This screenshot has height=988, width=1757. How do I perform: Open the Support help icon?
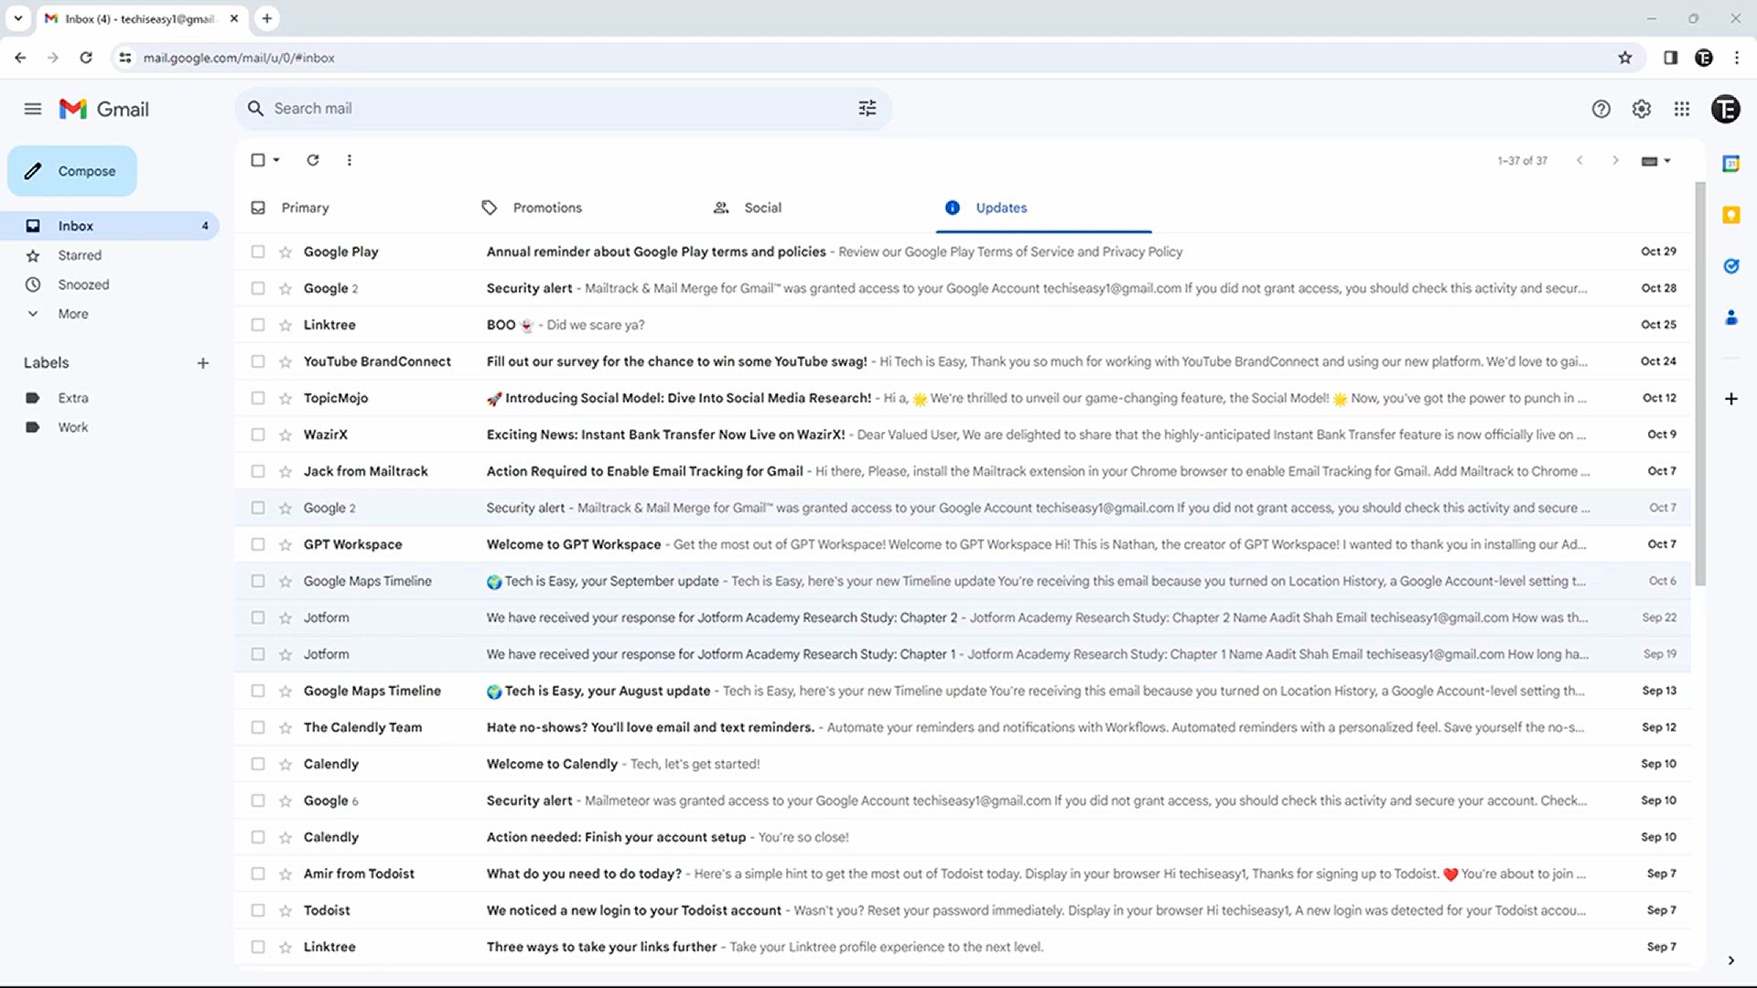pyautogui.click(x=1601, y=109)
